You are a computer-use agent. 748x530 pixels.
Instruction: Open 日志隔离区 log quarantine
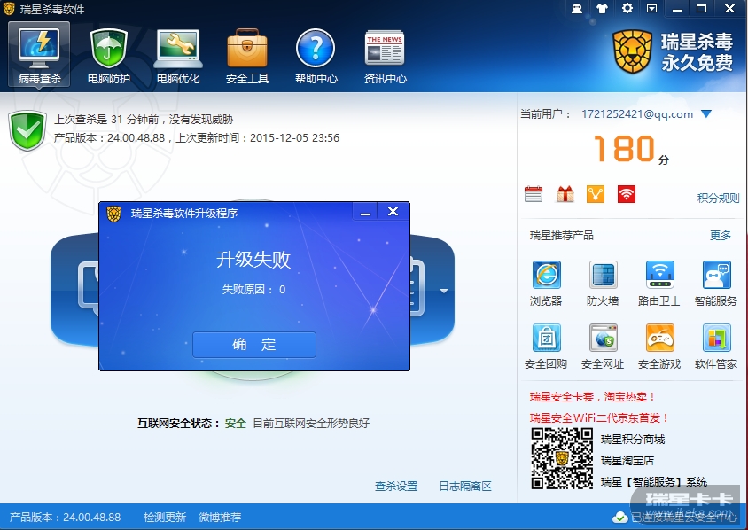coord(465,486)
